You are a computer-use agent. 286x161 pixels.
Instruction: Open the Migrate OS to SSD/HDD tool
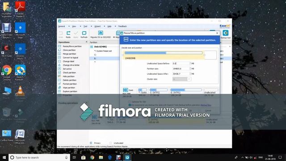point(101,34)
